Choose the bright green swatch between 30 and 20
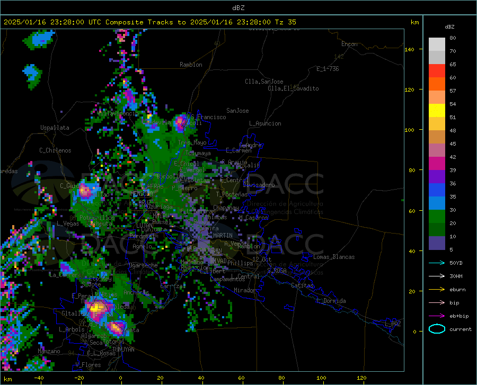The width and height of the screenshot is (477, 385). (x=437, y=217)
